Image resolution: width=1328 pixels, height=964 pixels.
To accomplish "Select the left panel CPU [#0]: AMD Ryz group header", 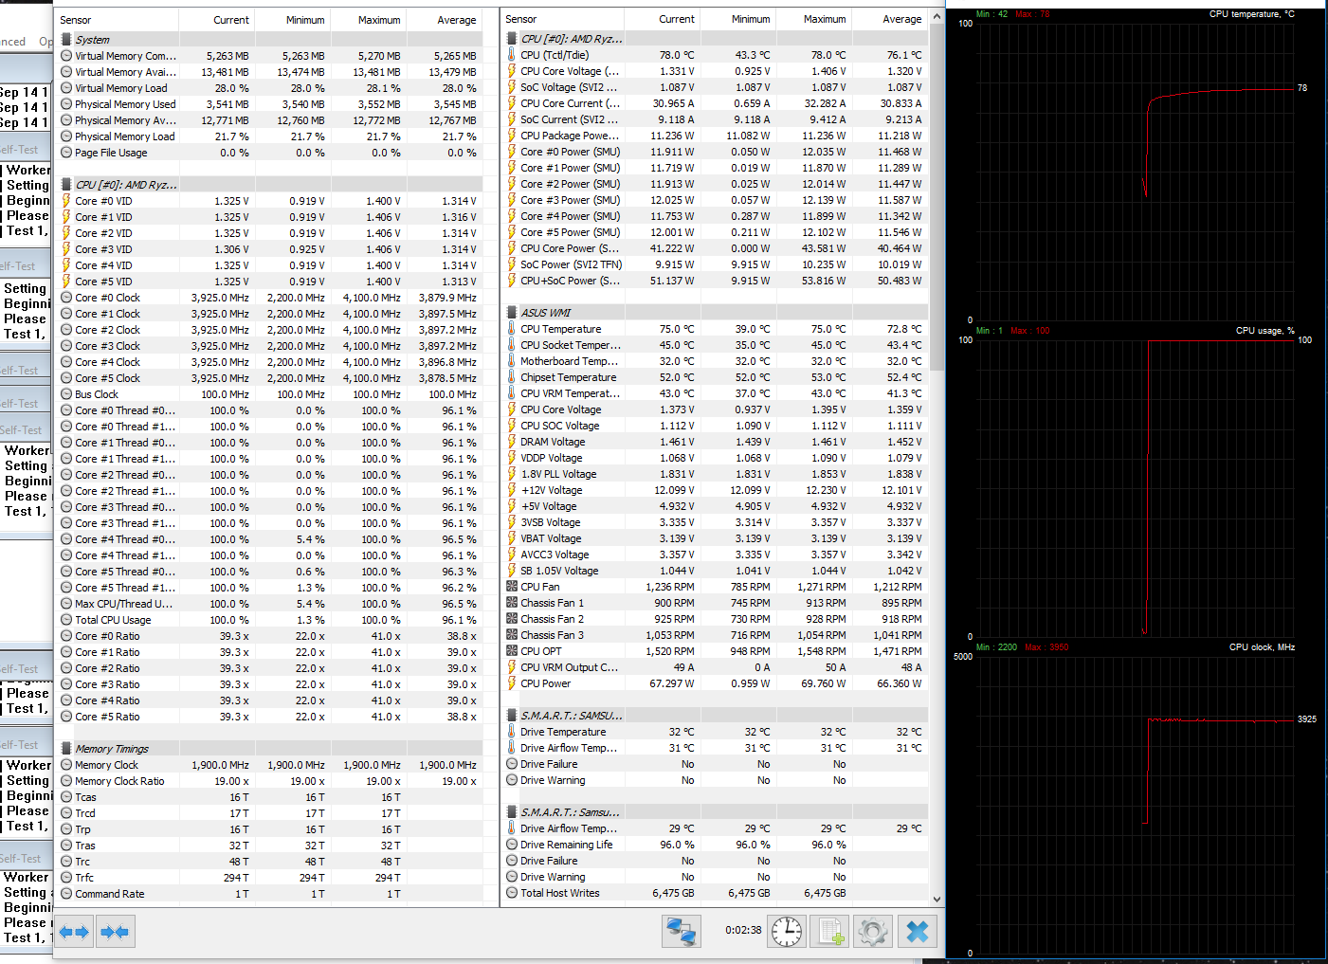I will [268, 185].
